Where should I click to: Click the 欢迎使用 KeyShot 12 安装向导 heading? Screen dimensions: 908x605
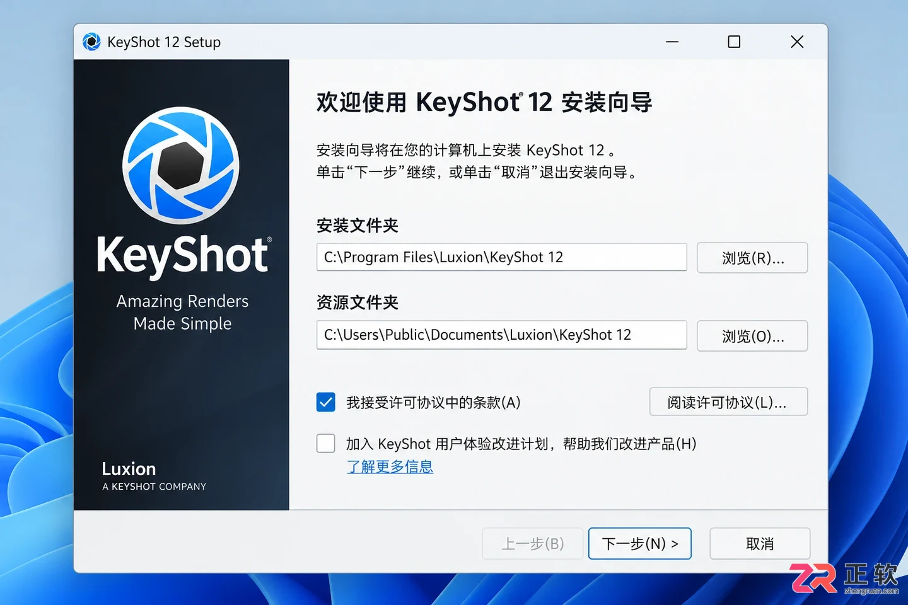484,102
